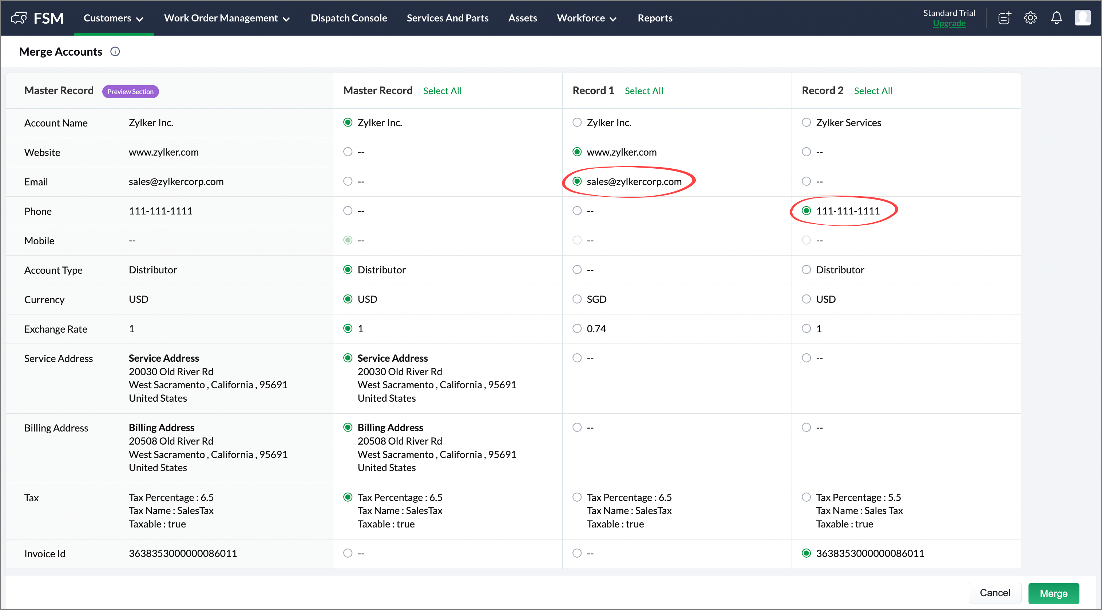The image size is (1102, 610).
Task: Expand Work Order Management dropdown
Action: click(227, 18)
